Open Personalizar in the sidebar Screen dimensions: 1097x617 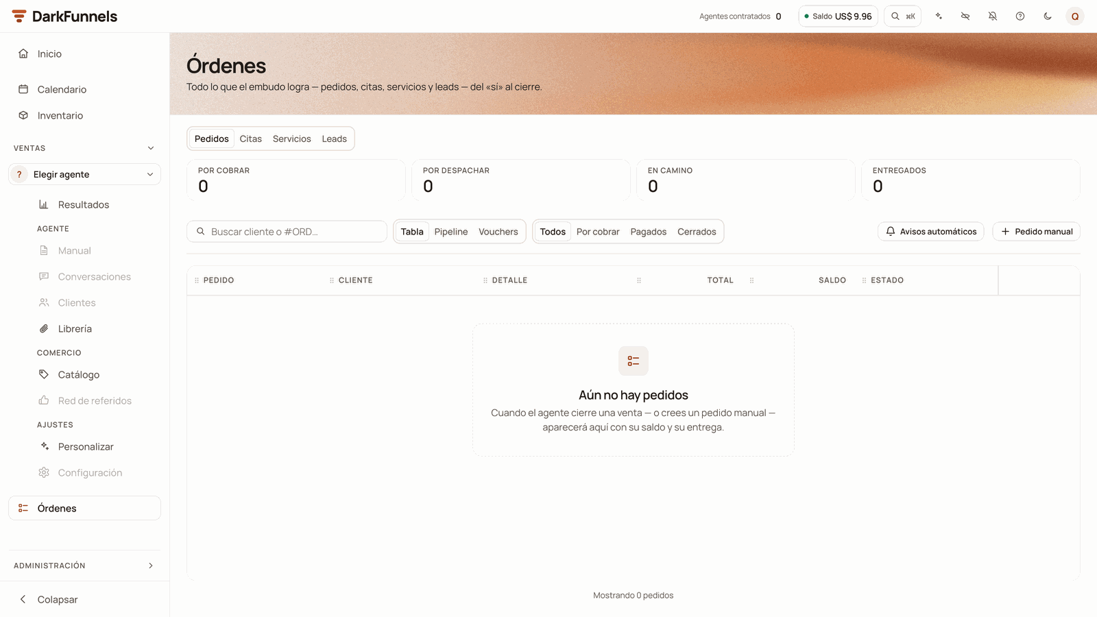[95, 446]
